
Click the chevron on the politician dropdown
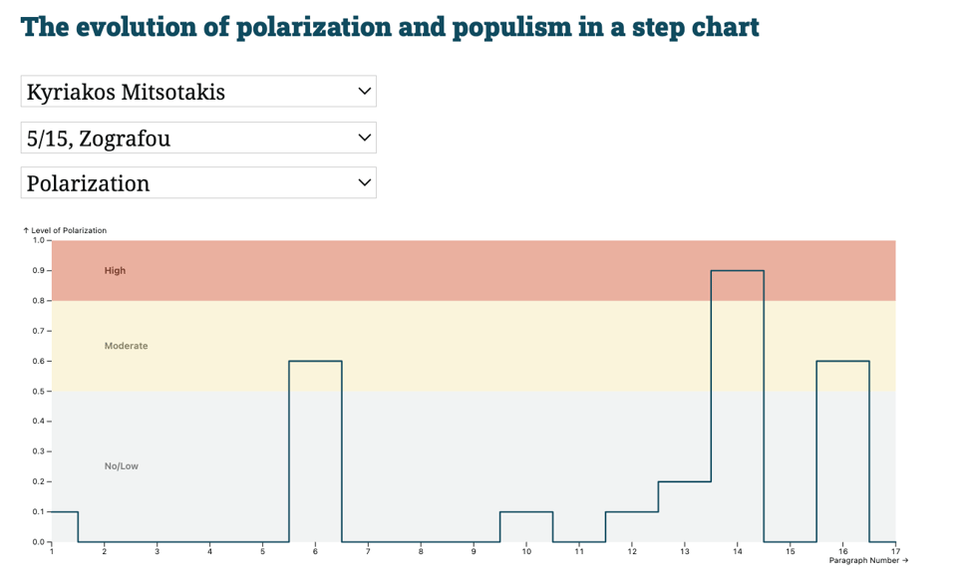pos(366,91)
